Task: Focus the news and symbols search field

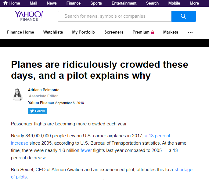Action: (x=115, y=16)
